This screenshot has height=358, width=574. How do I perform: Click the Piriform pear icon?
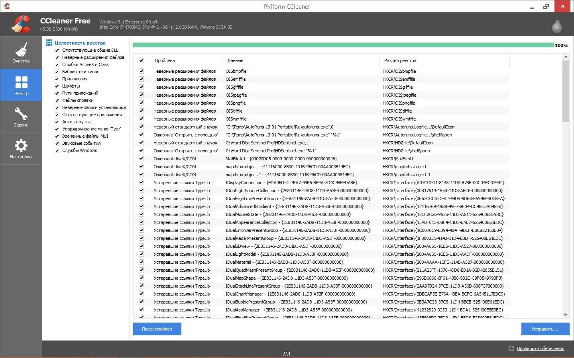(556, 25)
